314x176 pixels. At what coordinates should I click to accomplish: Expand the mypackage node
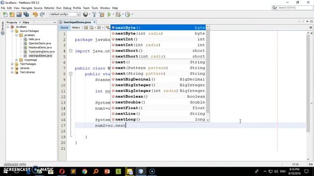click(x=17, y=60)
